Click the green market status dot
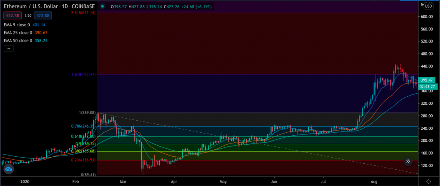440x186 pixels. pos(102,7)
